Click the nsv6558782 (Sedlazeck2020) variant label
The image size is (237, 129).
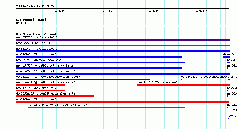click(x=37, y=37)
